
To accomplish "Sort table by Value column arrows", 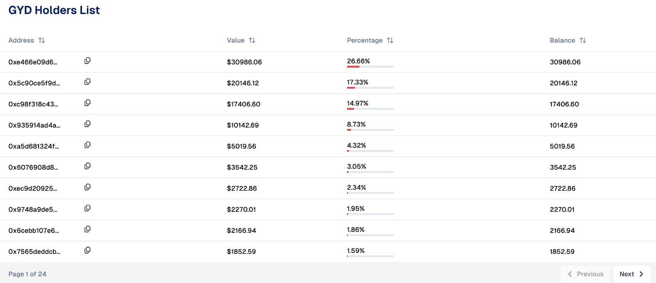I will (252, 40).
